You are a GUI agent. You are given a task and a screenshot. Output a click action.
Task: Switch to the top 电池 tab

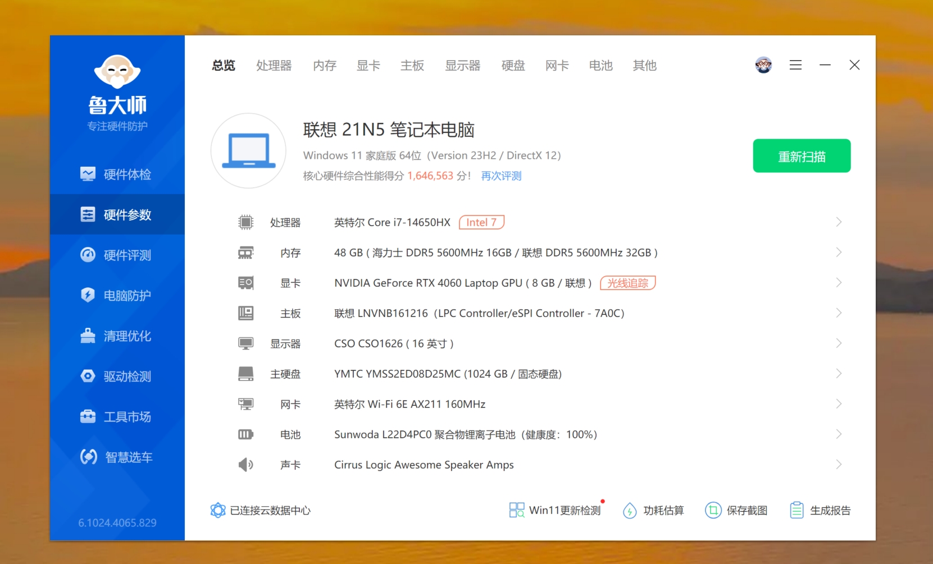pyautogui.click(x=601, y=66)
